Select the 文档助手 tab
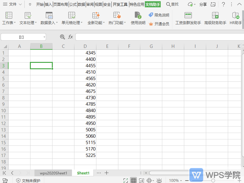This screenshot has width=244, height=183. tap(153, 4)
